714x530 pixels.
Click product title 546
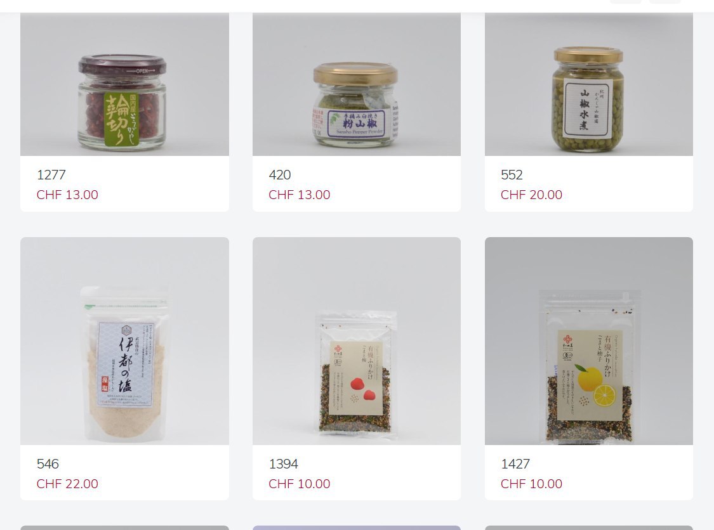(x=48, y=463)
